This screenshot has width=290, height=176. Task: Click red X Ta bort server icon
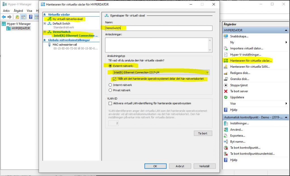point(226,91)
